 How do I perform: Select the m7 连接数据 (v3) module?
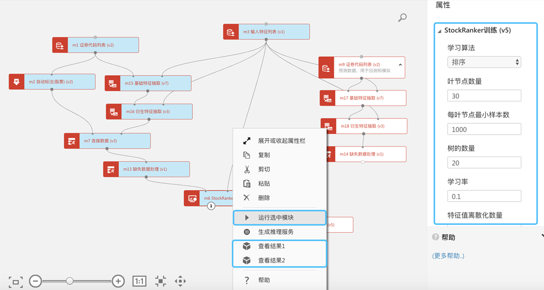[107, 141]
